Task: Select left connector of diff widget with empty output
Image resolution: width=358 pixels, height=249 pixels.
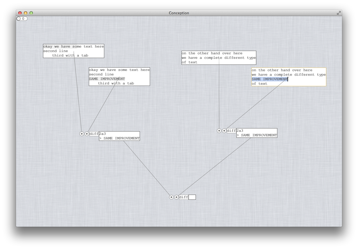Action: [x=171, y=197]
